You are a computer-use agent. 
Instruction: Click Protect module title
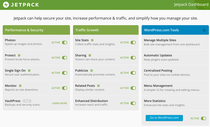click(x=10, y=55)
